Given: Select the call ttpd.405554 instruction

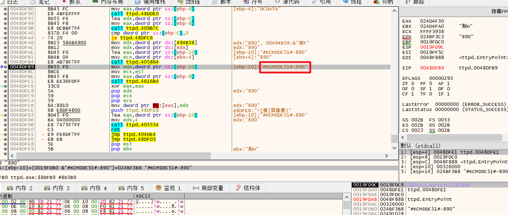Looking at the screenshot, I should click(135, 125).
